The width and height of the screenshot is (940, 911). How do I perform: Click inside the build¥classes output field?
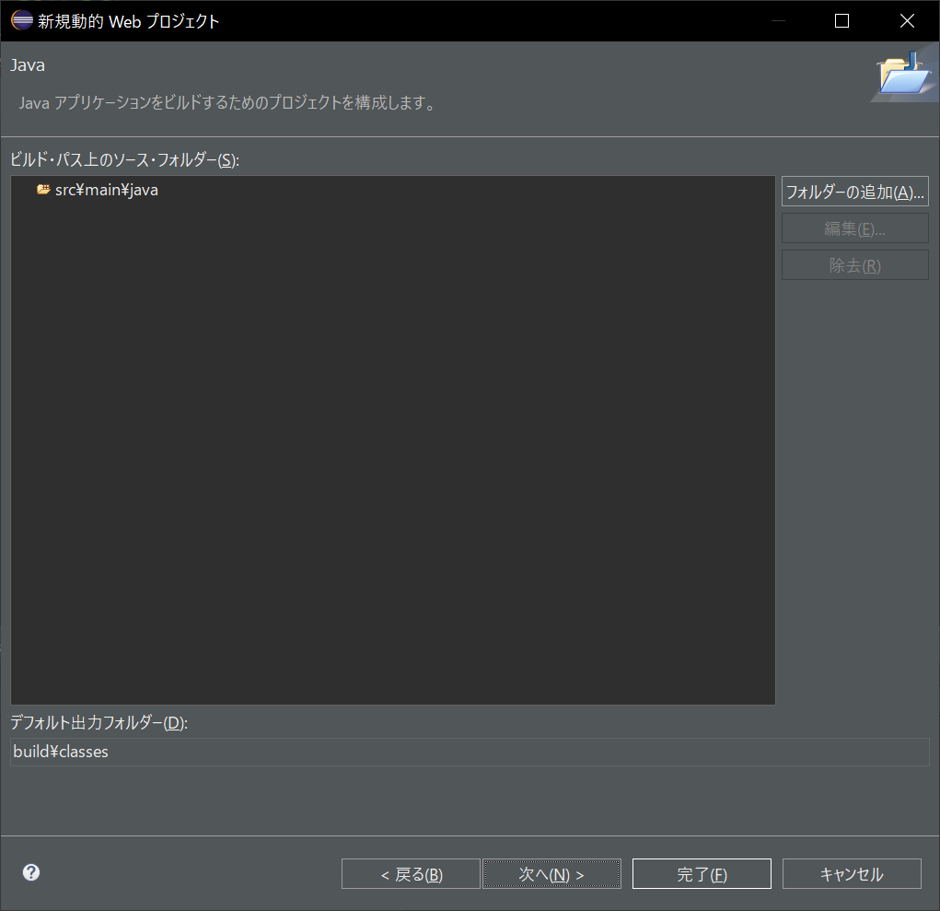(276, 751)
